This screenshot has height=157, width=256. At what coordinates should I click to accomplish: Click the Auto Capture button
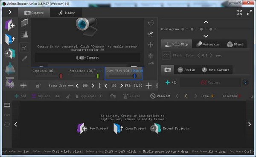[x=215, y=70]
